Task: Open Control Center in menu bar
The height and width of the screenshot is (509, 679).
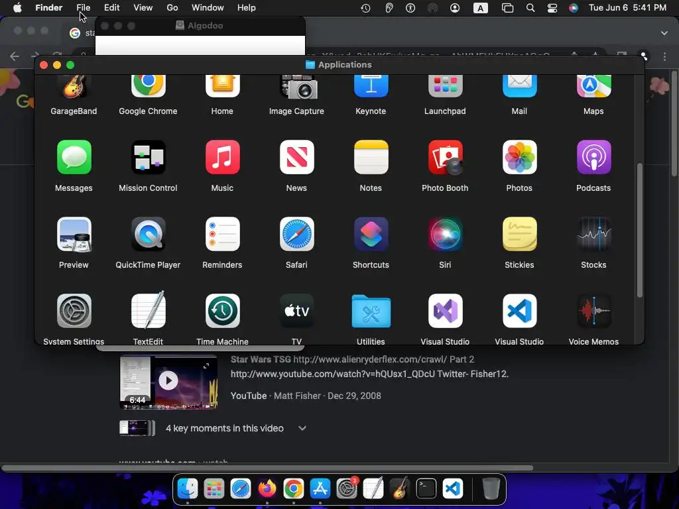Action: 552,8
